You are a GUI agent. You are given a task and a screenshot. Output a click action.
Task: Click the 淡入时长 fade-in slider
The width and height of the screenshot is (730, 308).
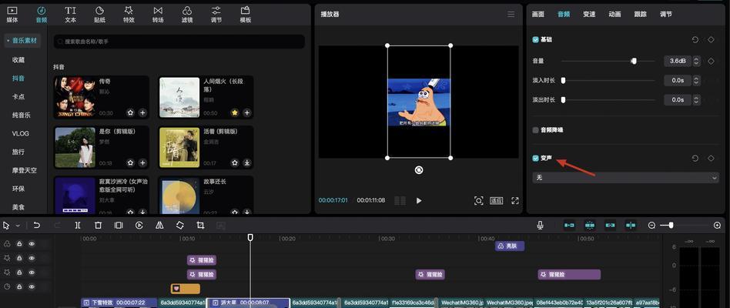608,81
